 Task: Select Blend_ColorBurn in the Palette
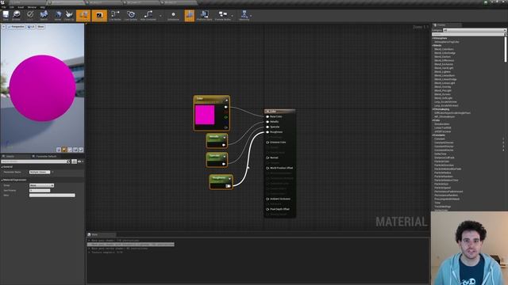point(444,49)
